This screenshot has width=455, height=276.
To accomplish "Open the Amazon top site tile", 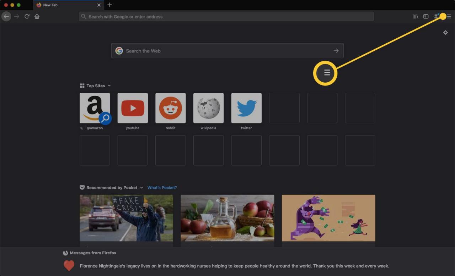I will point(95,108).
